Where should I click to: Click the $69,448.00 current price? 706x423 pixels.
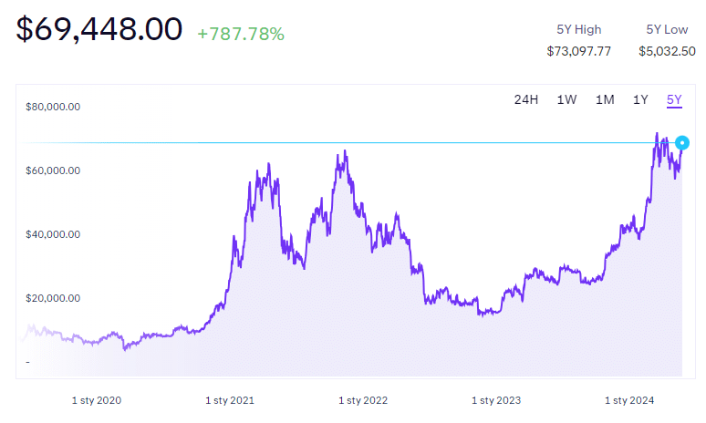(x=99, y=31)
